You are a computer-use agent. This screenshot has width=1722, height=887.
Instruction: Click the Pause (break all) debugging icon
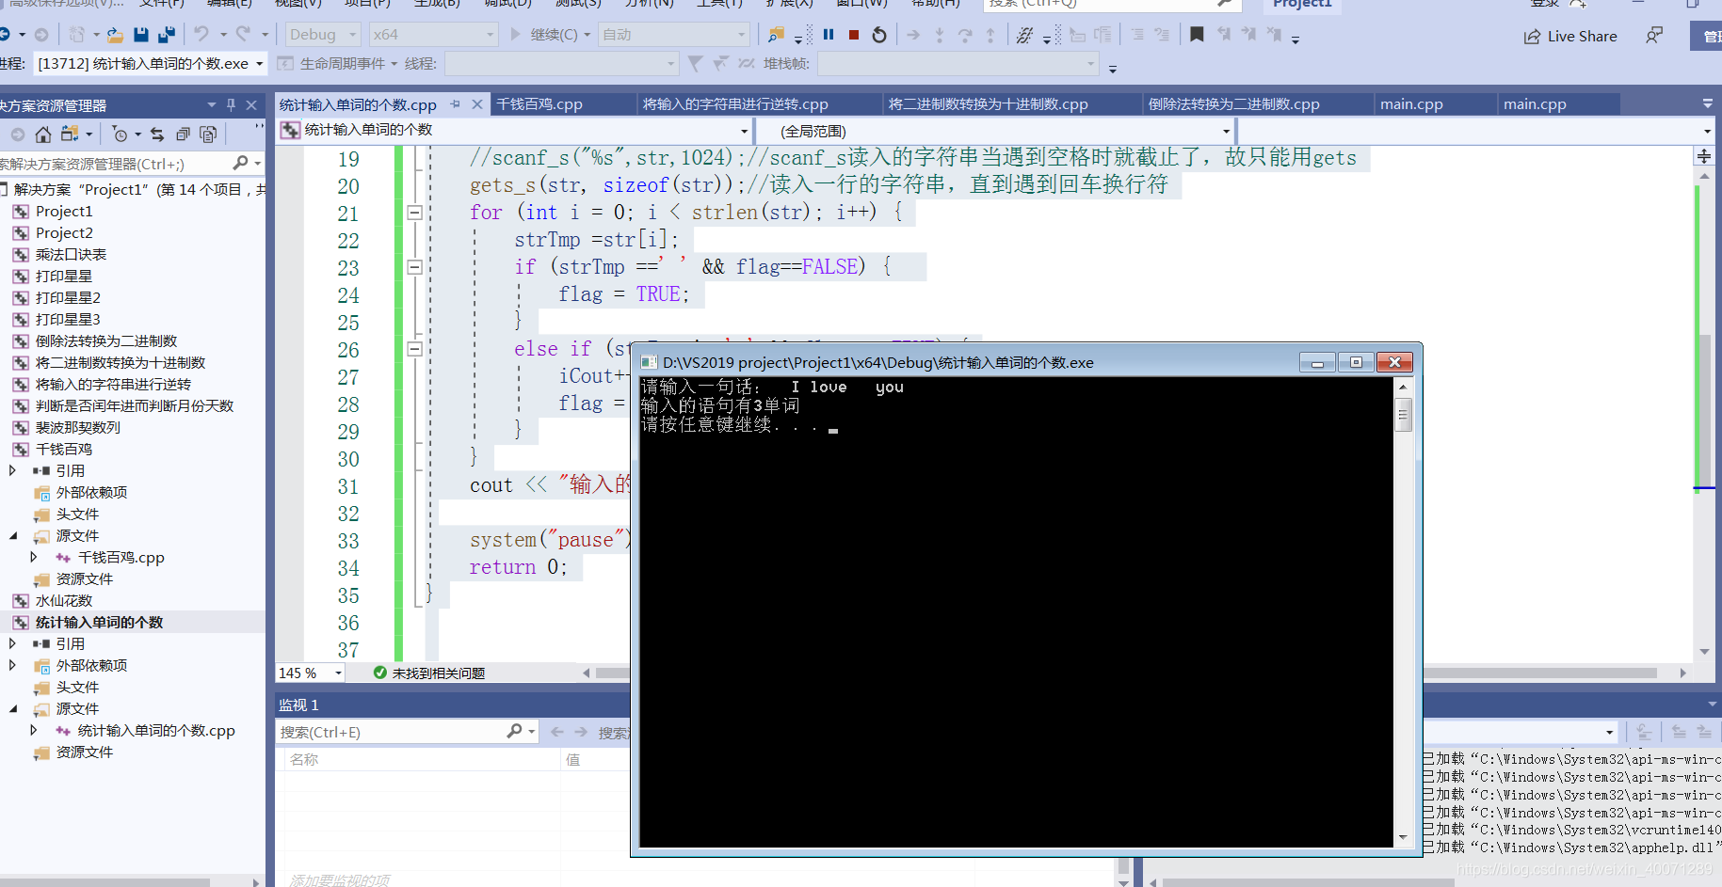click(829, 35)
